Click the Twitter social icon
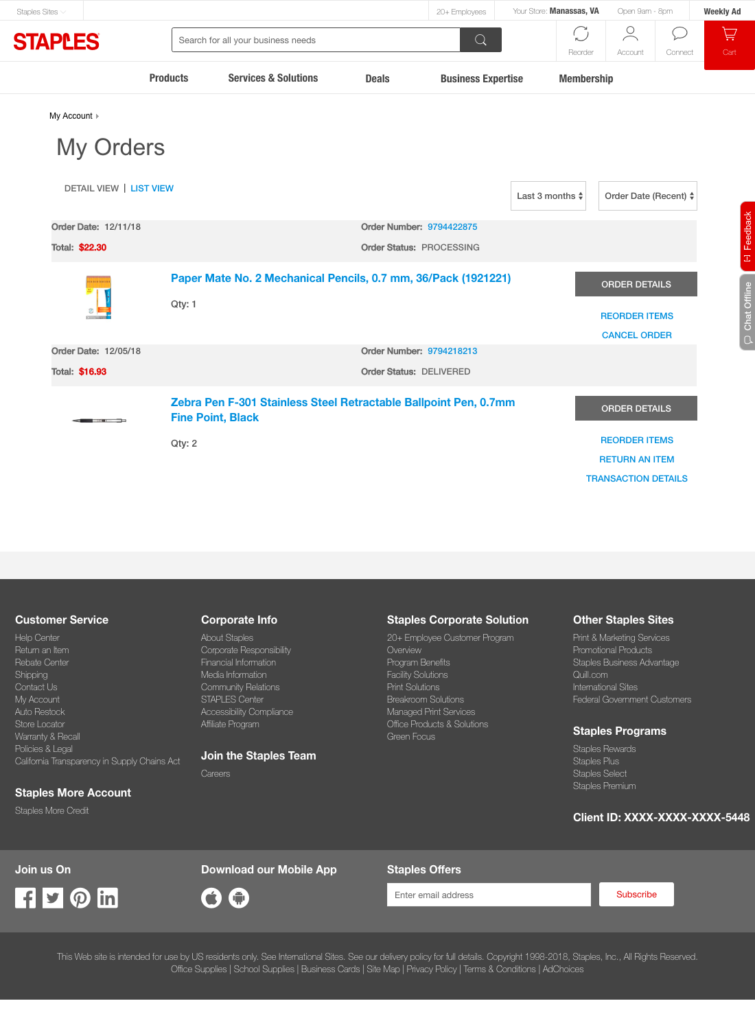 coord(52,897)
